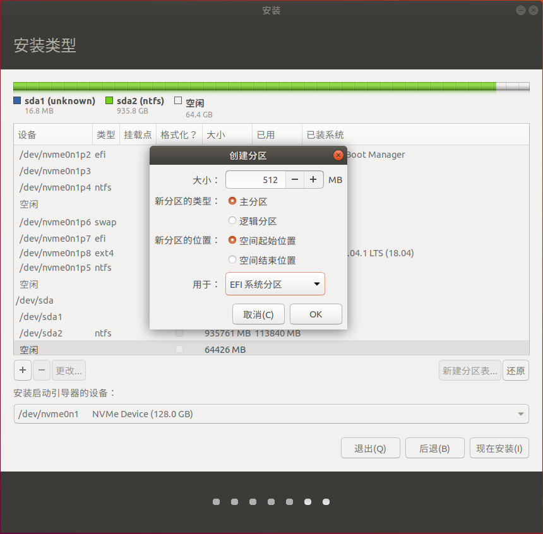The image size is (543, 534).
Task: Click the 已用 column header
Action: 277,134
